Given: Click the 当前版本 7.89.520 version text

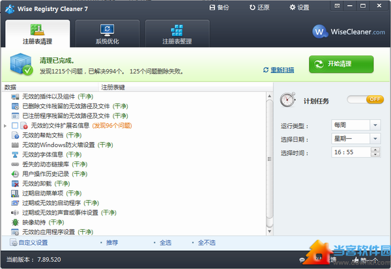Looking at the screenshot, I should (x=34, y=259).
